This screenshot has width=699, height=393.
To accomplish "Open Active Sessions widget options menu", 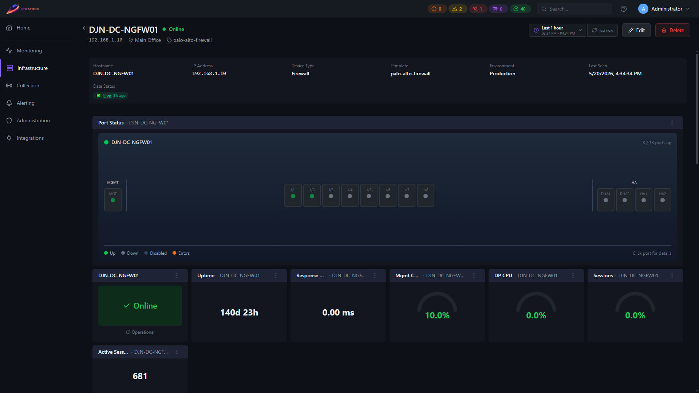I will pos(177,352).
